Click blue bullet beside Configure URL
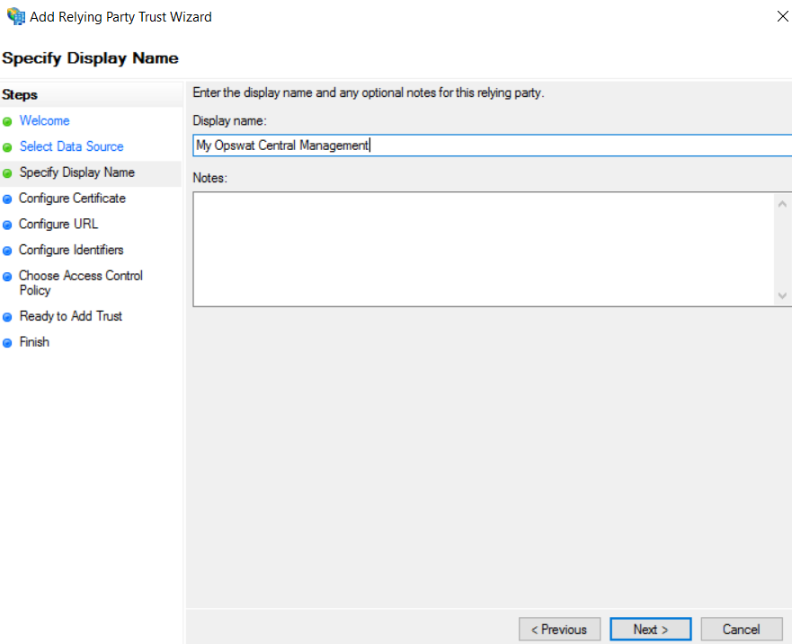The height and width of the screenshot is (644, 792). pos(8,225)
